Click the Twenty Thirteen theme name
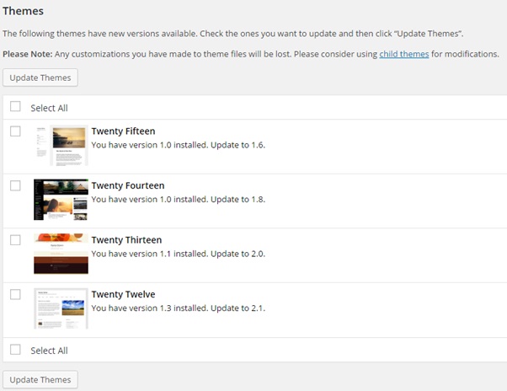Screen dimensions: 507x391 [126, 240]
